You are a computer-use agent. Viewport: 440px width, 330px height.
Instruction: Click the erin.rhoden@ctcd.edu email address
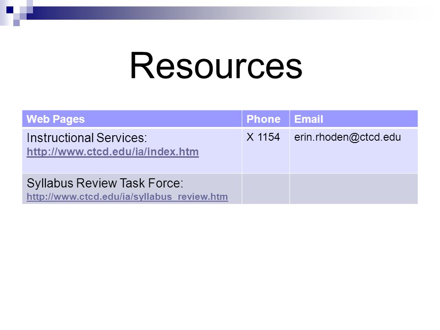[x=347, y=137]
